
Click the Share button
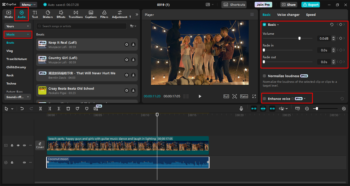tap(289, 5)
